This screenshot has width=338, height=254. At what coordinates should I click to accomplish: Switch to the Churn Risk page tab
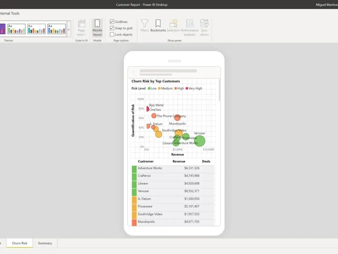pyautogui.click(x=19, y=243)
